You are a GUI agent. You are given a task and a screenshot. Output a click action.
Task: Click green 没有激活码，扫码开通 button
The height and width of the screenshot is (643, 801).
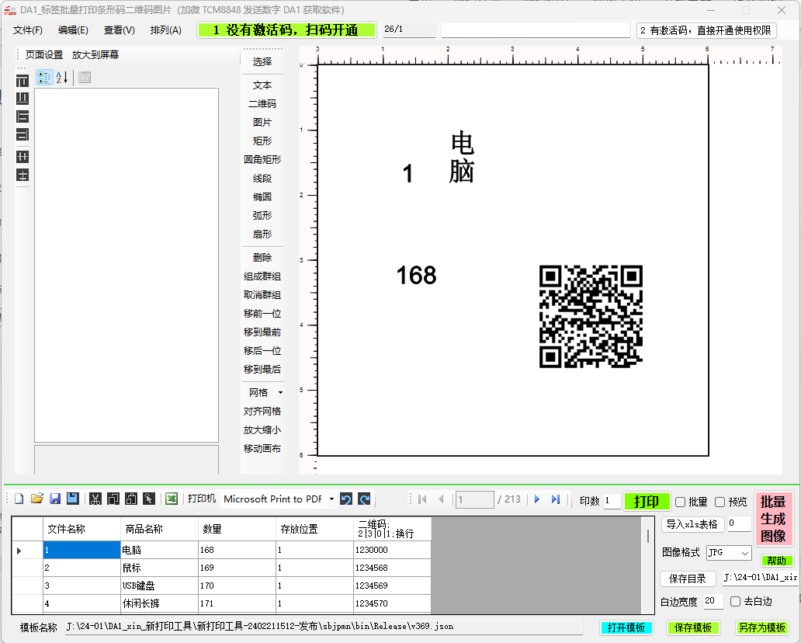pyautogui.click(x=286, y=30)
